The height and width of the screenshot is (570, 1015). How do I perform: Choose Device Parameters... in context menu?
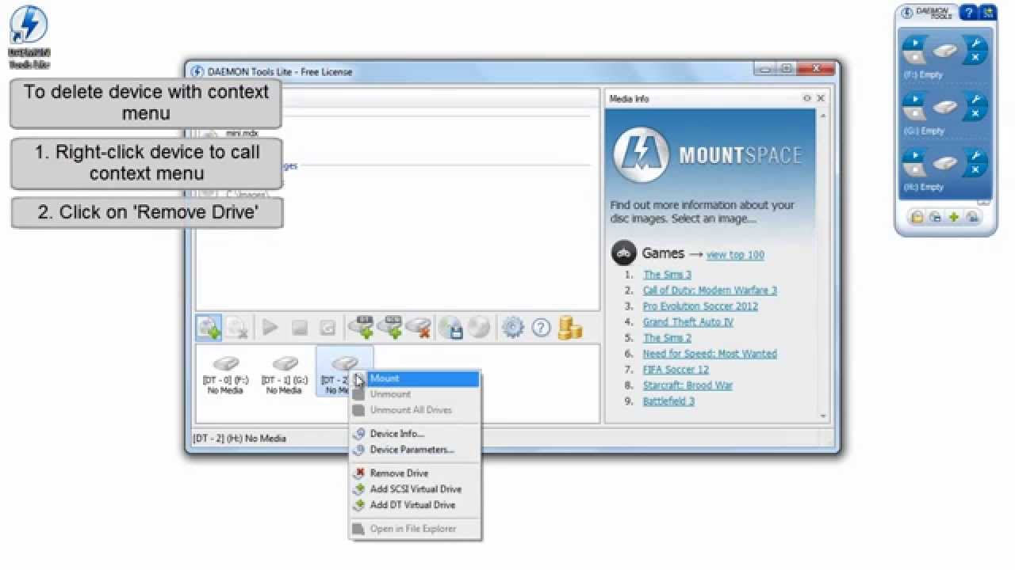[415, 450]
